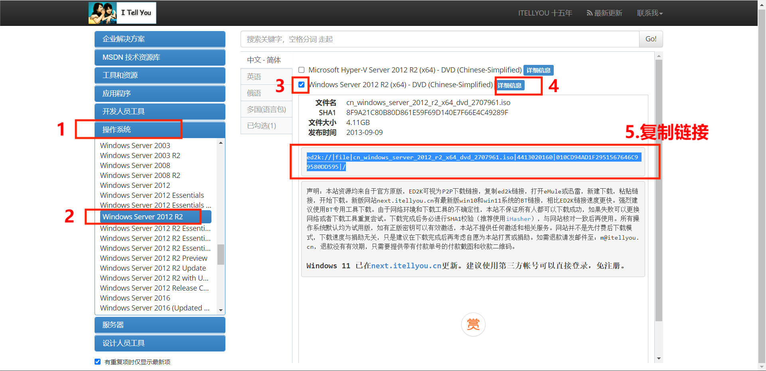The image size is (766, 371).
Task: Click the results panel scroll-down arrow
Action: [x=659, y=358]
